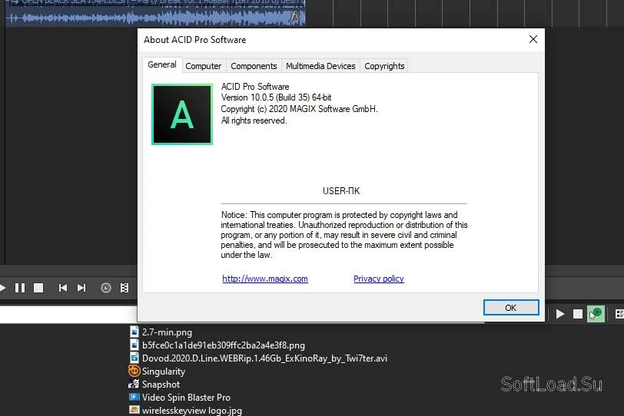
Task: Stop preview in the explorer toolbar
Action: tap(578, 314)
